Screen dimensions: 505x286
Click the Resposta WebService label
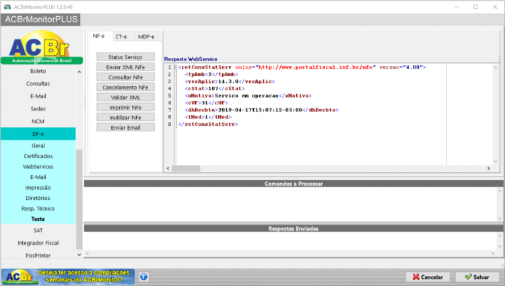[x=191, y=59]
